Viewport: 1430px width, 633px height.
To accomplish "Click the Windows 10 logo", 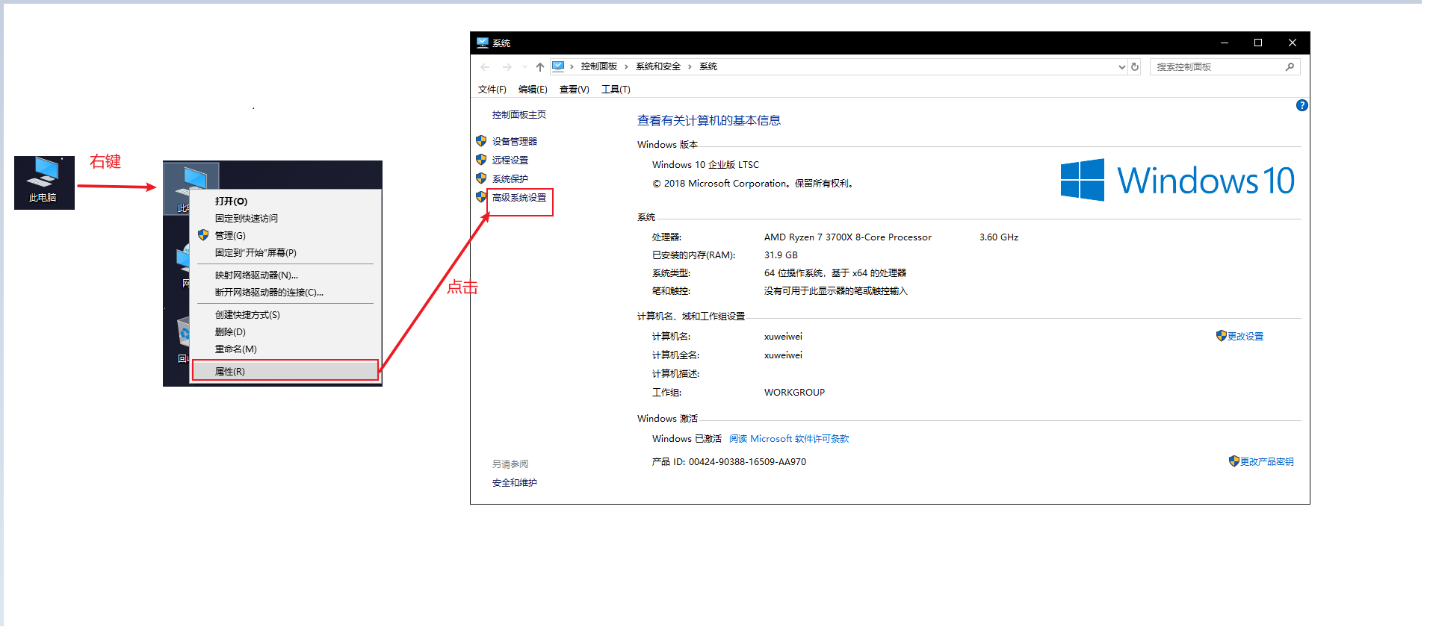I will [1177, 180].
